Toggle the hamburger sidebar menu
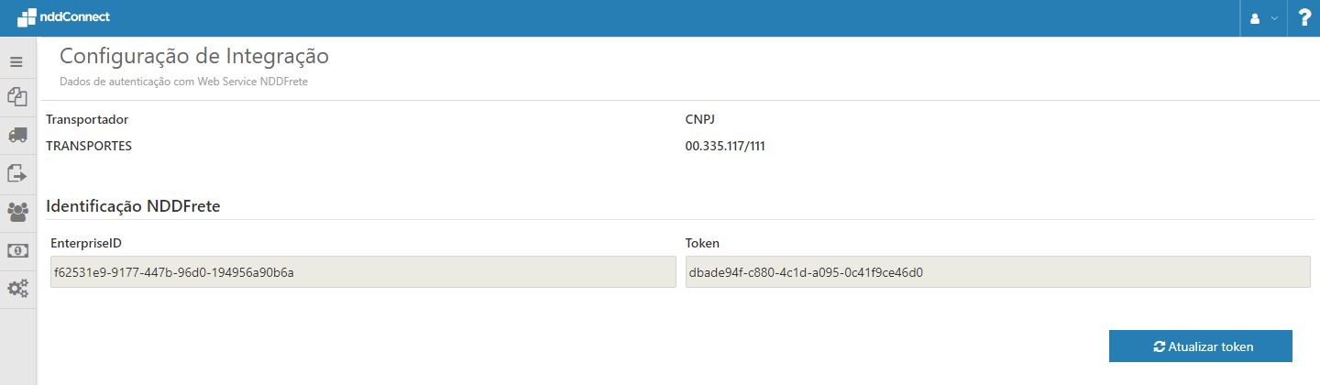Screen dimensions: 1320x385 coord(16,62)
